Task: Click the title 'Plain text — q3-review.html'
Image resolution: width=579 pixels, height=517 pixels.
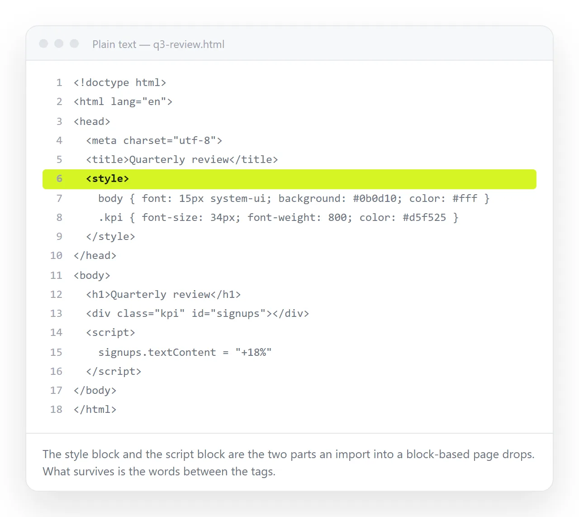Action: coord(158,44)
